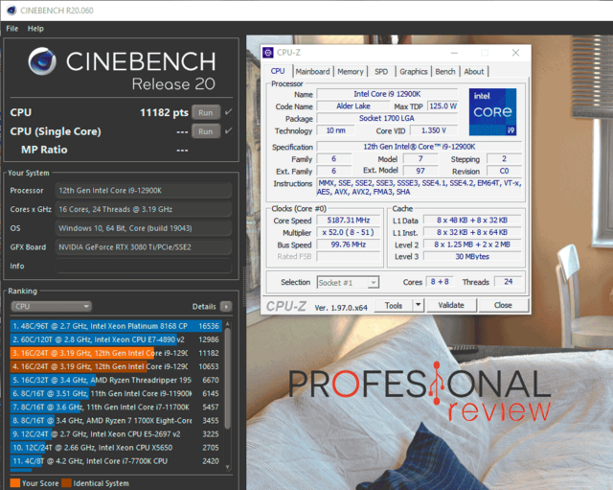Toggle the CPU (Single Core) test checkbox
The image size is (613, 490).
pyautogui.click(x=228, y=130)
